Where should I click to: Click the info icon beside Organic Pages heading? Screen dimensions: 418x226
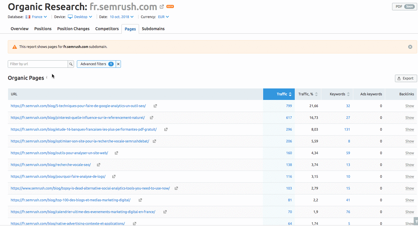click(x=47, y=78)
